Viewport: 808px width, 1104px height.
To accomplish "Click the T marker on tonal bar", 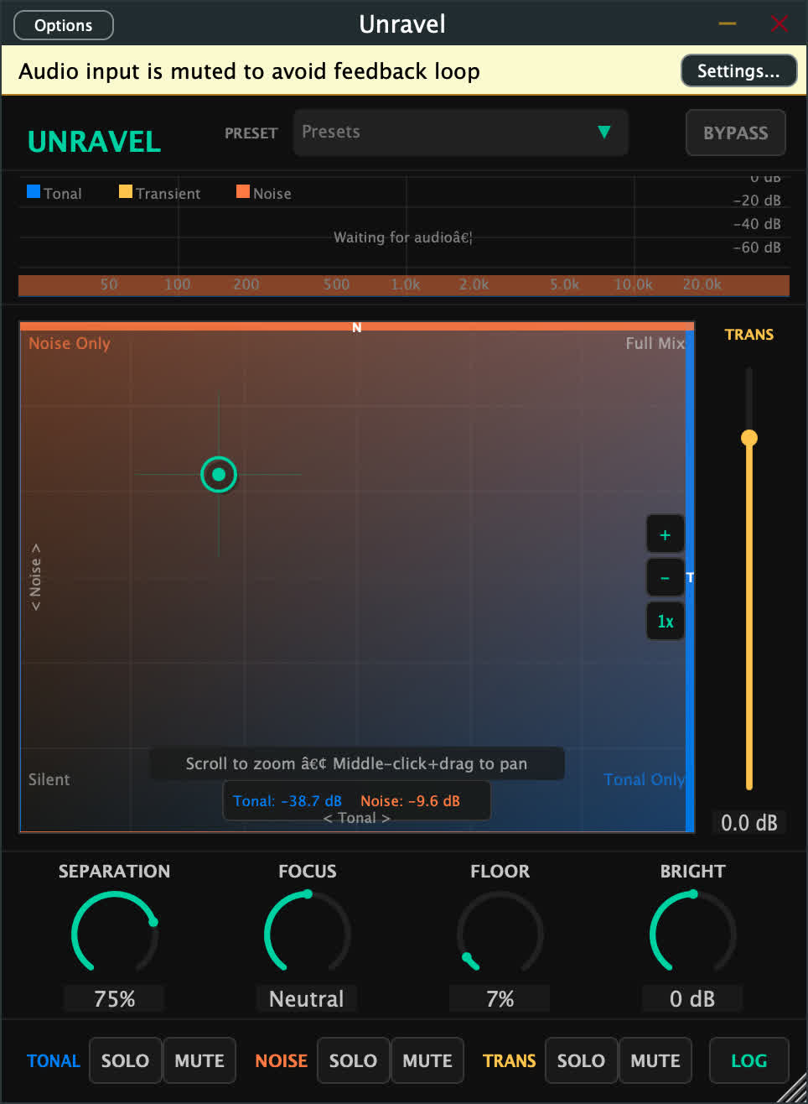I will pos(690,577).
